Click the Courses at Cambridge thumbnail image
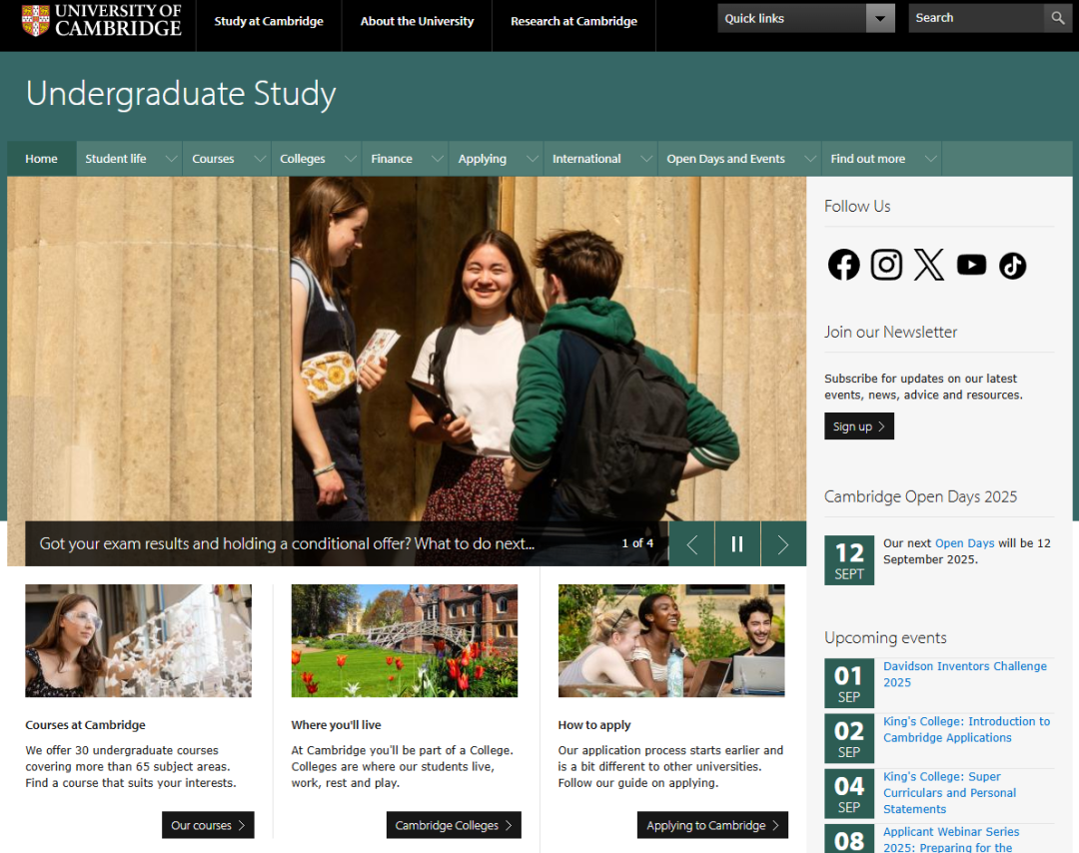Image resolution: width=1079 pixels, height=853 pixels. 138,641
